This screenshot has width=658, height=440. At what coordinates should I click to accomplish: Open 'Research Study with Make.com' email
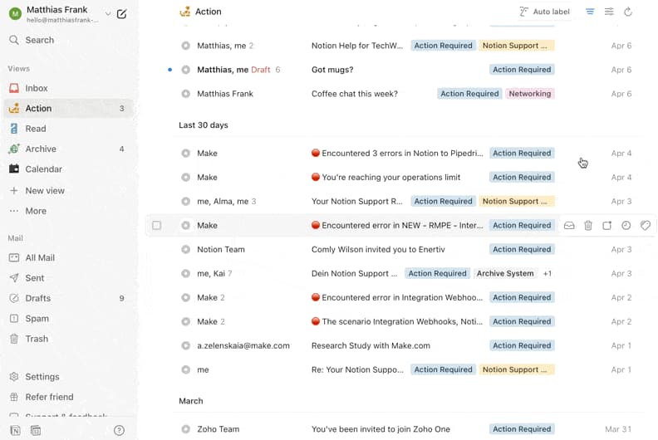pos(371,345)
